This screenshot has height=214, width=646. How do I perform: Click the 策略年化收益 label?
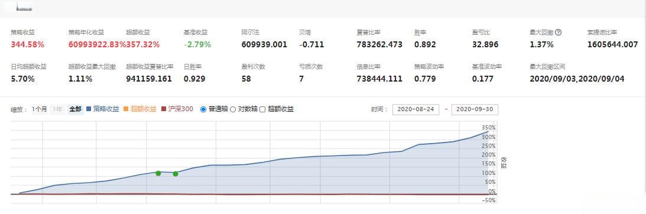(x=86, y=32)
